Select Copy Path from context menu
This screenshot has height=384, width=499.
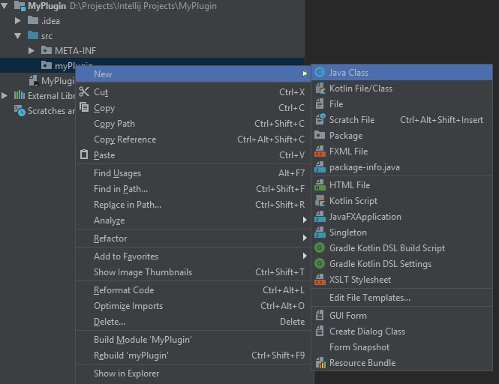click(x=114, y=124)
